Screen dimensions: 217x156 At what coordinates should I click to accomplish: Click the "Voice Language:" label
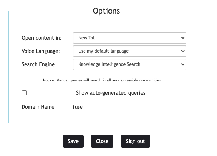pos(41,51)
